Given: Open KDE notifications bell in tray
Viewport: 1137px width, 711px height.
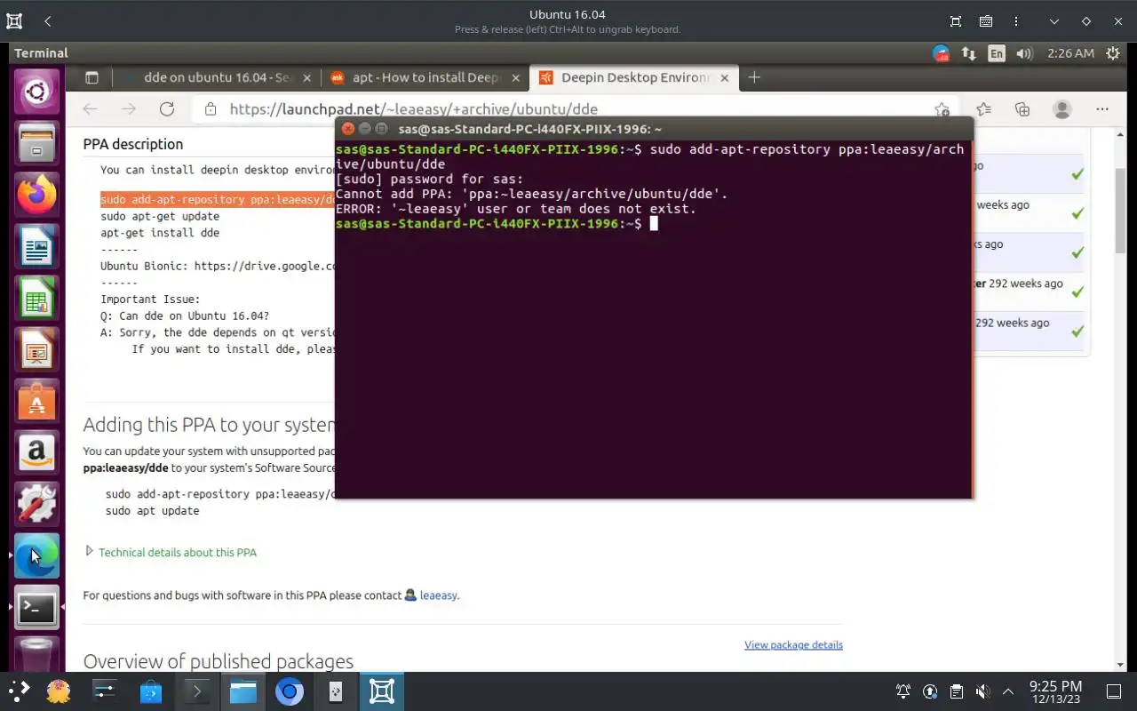Looking at the screenshot, I should [903, 691].
